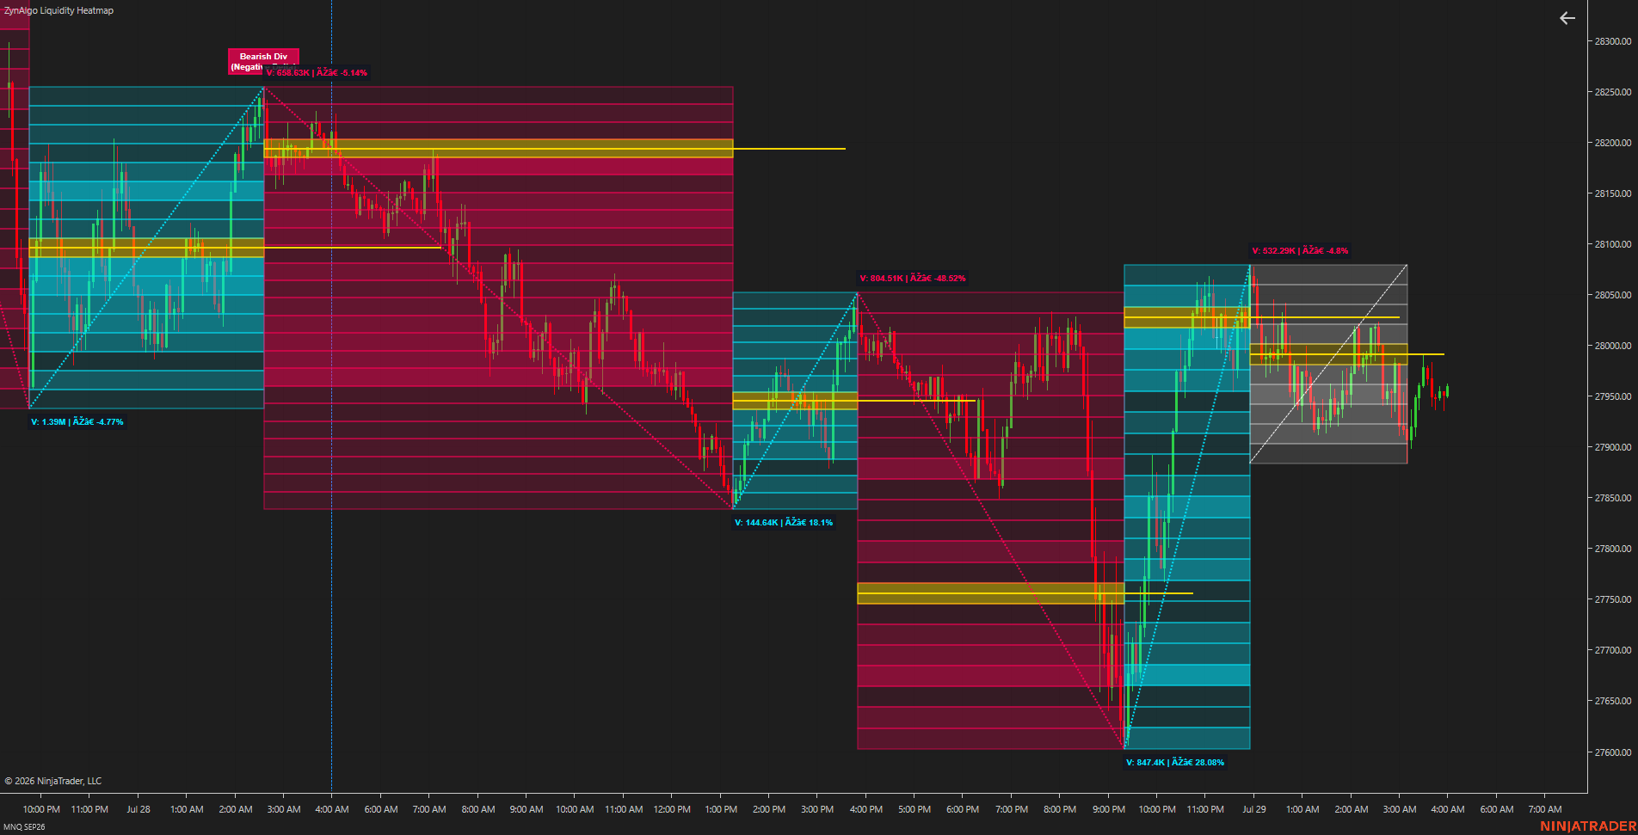Click the Jul 29 time axis label
1638x835 pixels.
click(1254, 809)
